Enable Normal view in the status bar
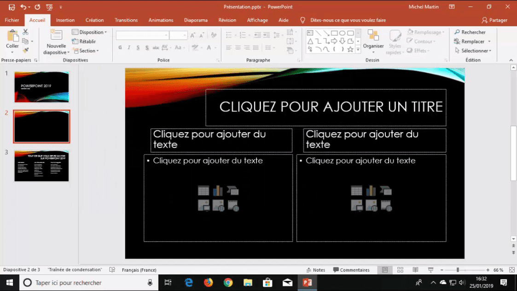The image size is (517, 291). 385,270
